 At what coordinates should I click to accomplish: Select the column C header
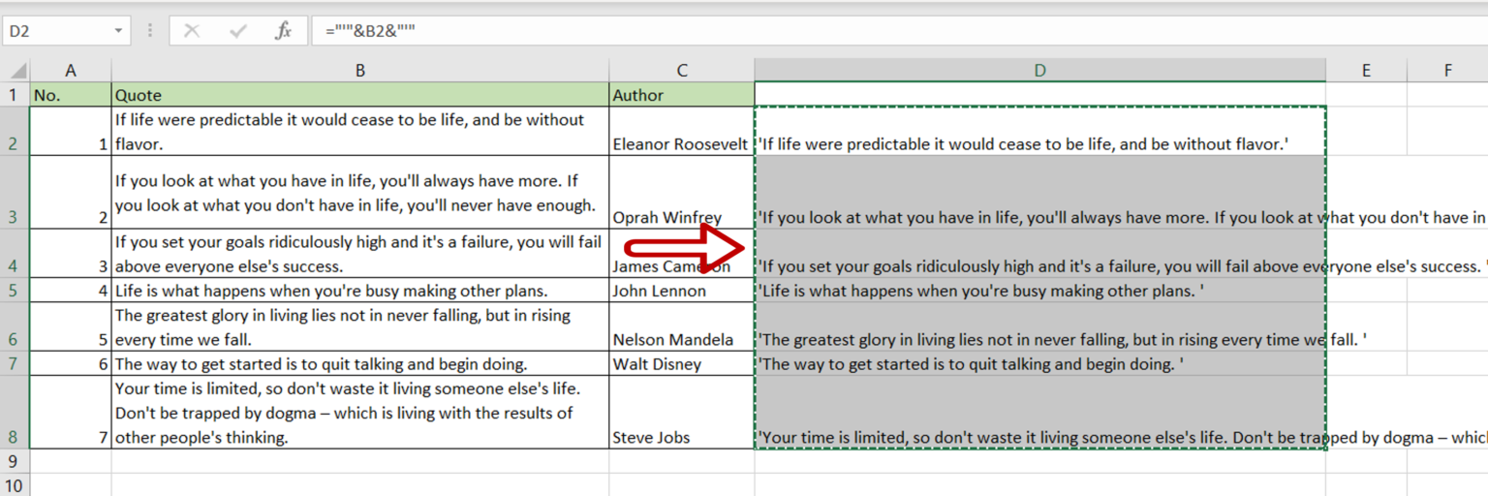(x=682, y=71)
